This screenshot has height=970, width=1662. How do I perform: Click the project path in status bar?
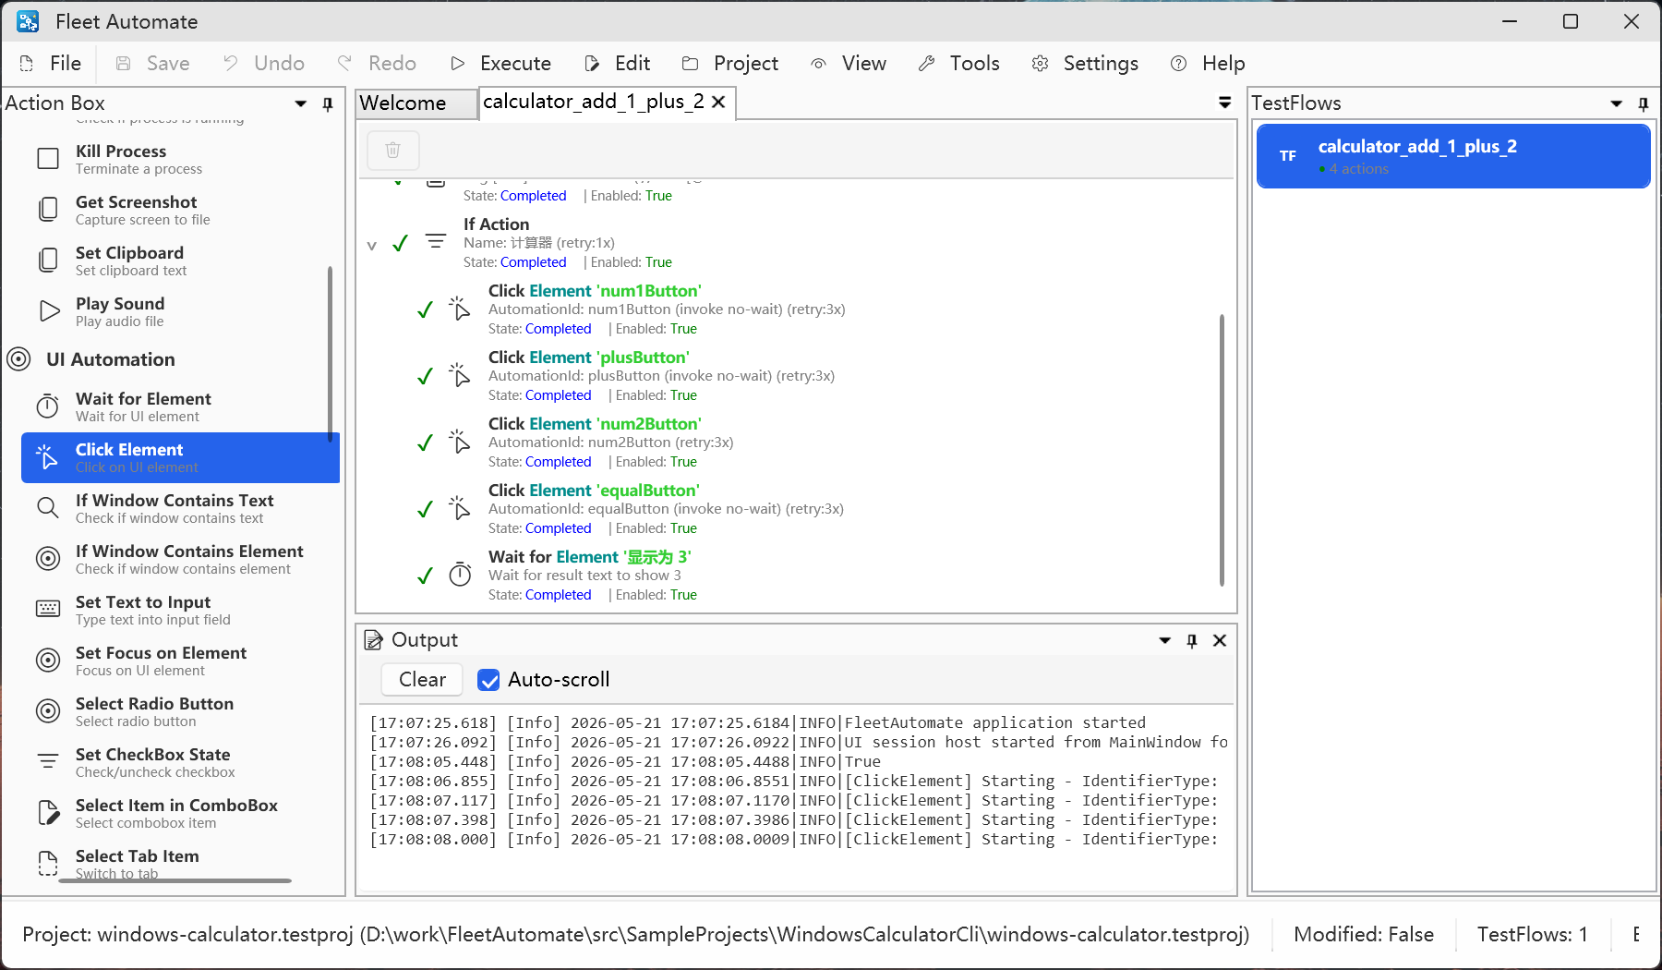coord(636,935)
